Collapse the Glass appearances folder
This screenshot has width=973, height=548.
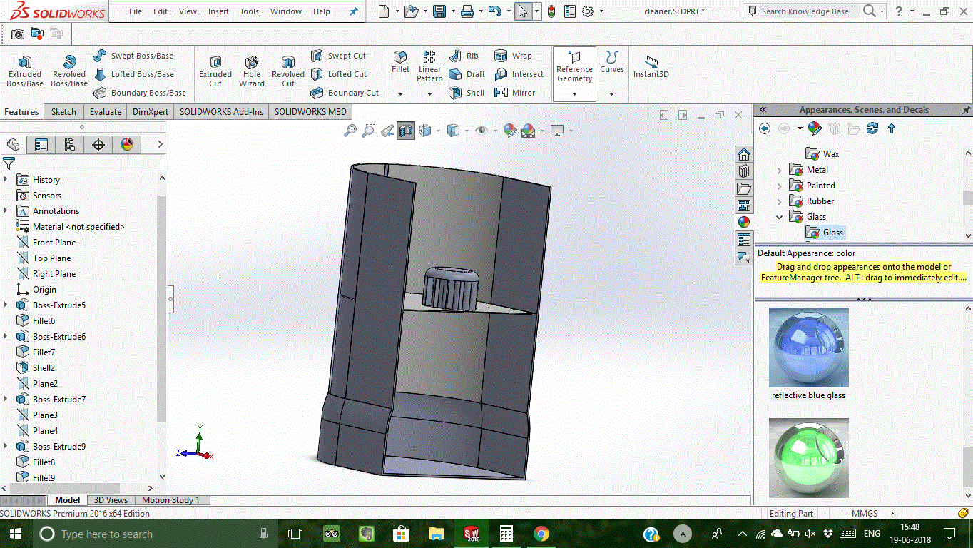(x=780, y=217)
